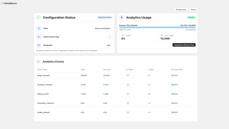Image resolution: width=229 pixels, height=129 pixels.
Task: Click the in-flight badge for add_to_cart
Action: pos(128,94)
